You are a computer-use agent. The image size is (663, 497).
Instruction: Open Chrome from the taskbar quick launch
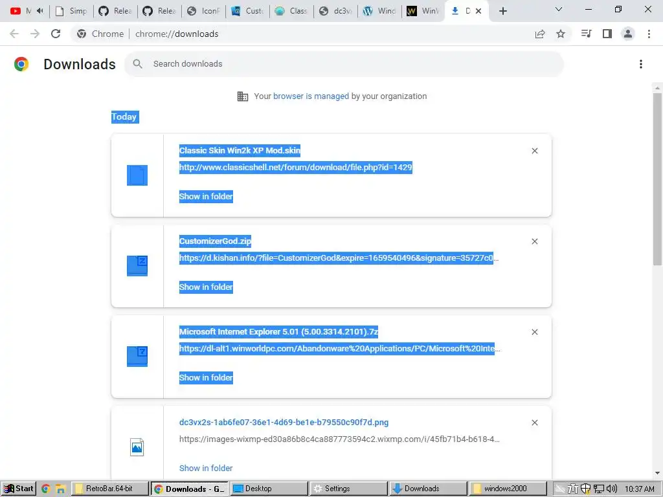tap(46, 489)
